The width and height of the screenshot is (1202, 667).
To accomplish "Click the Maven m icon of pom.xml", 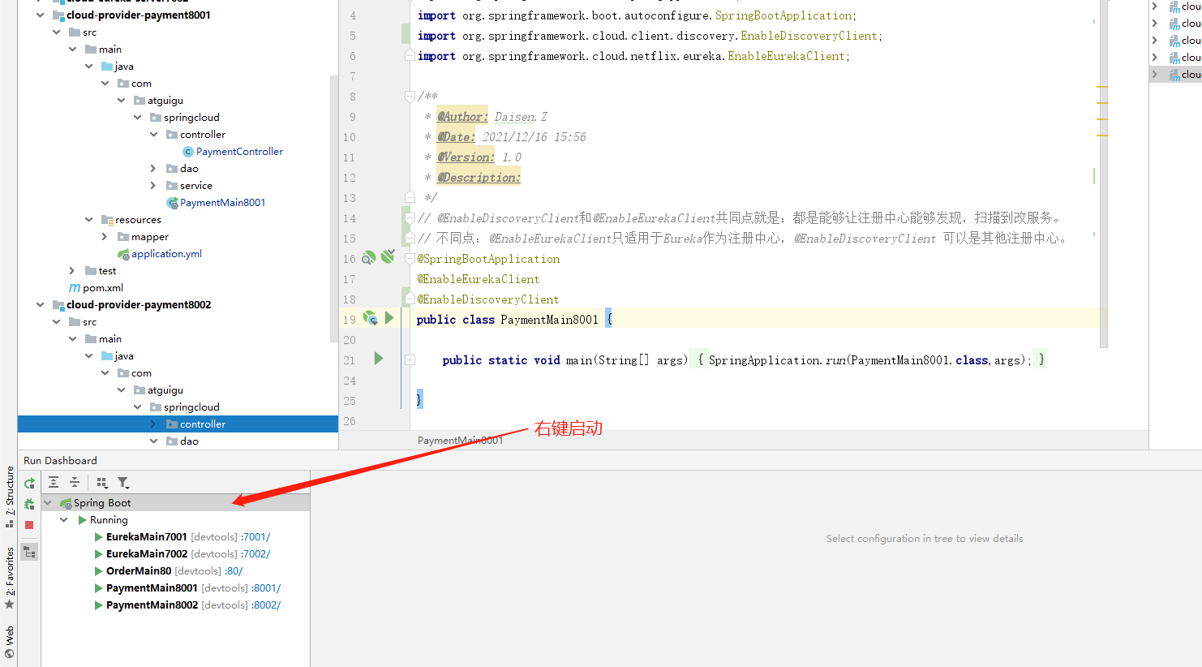I will [75, 288].
